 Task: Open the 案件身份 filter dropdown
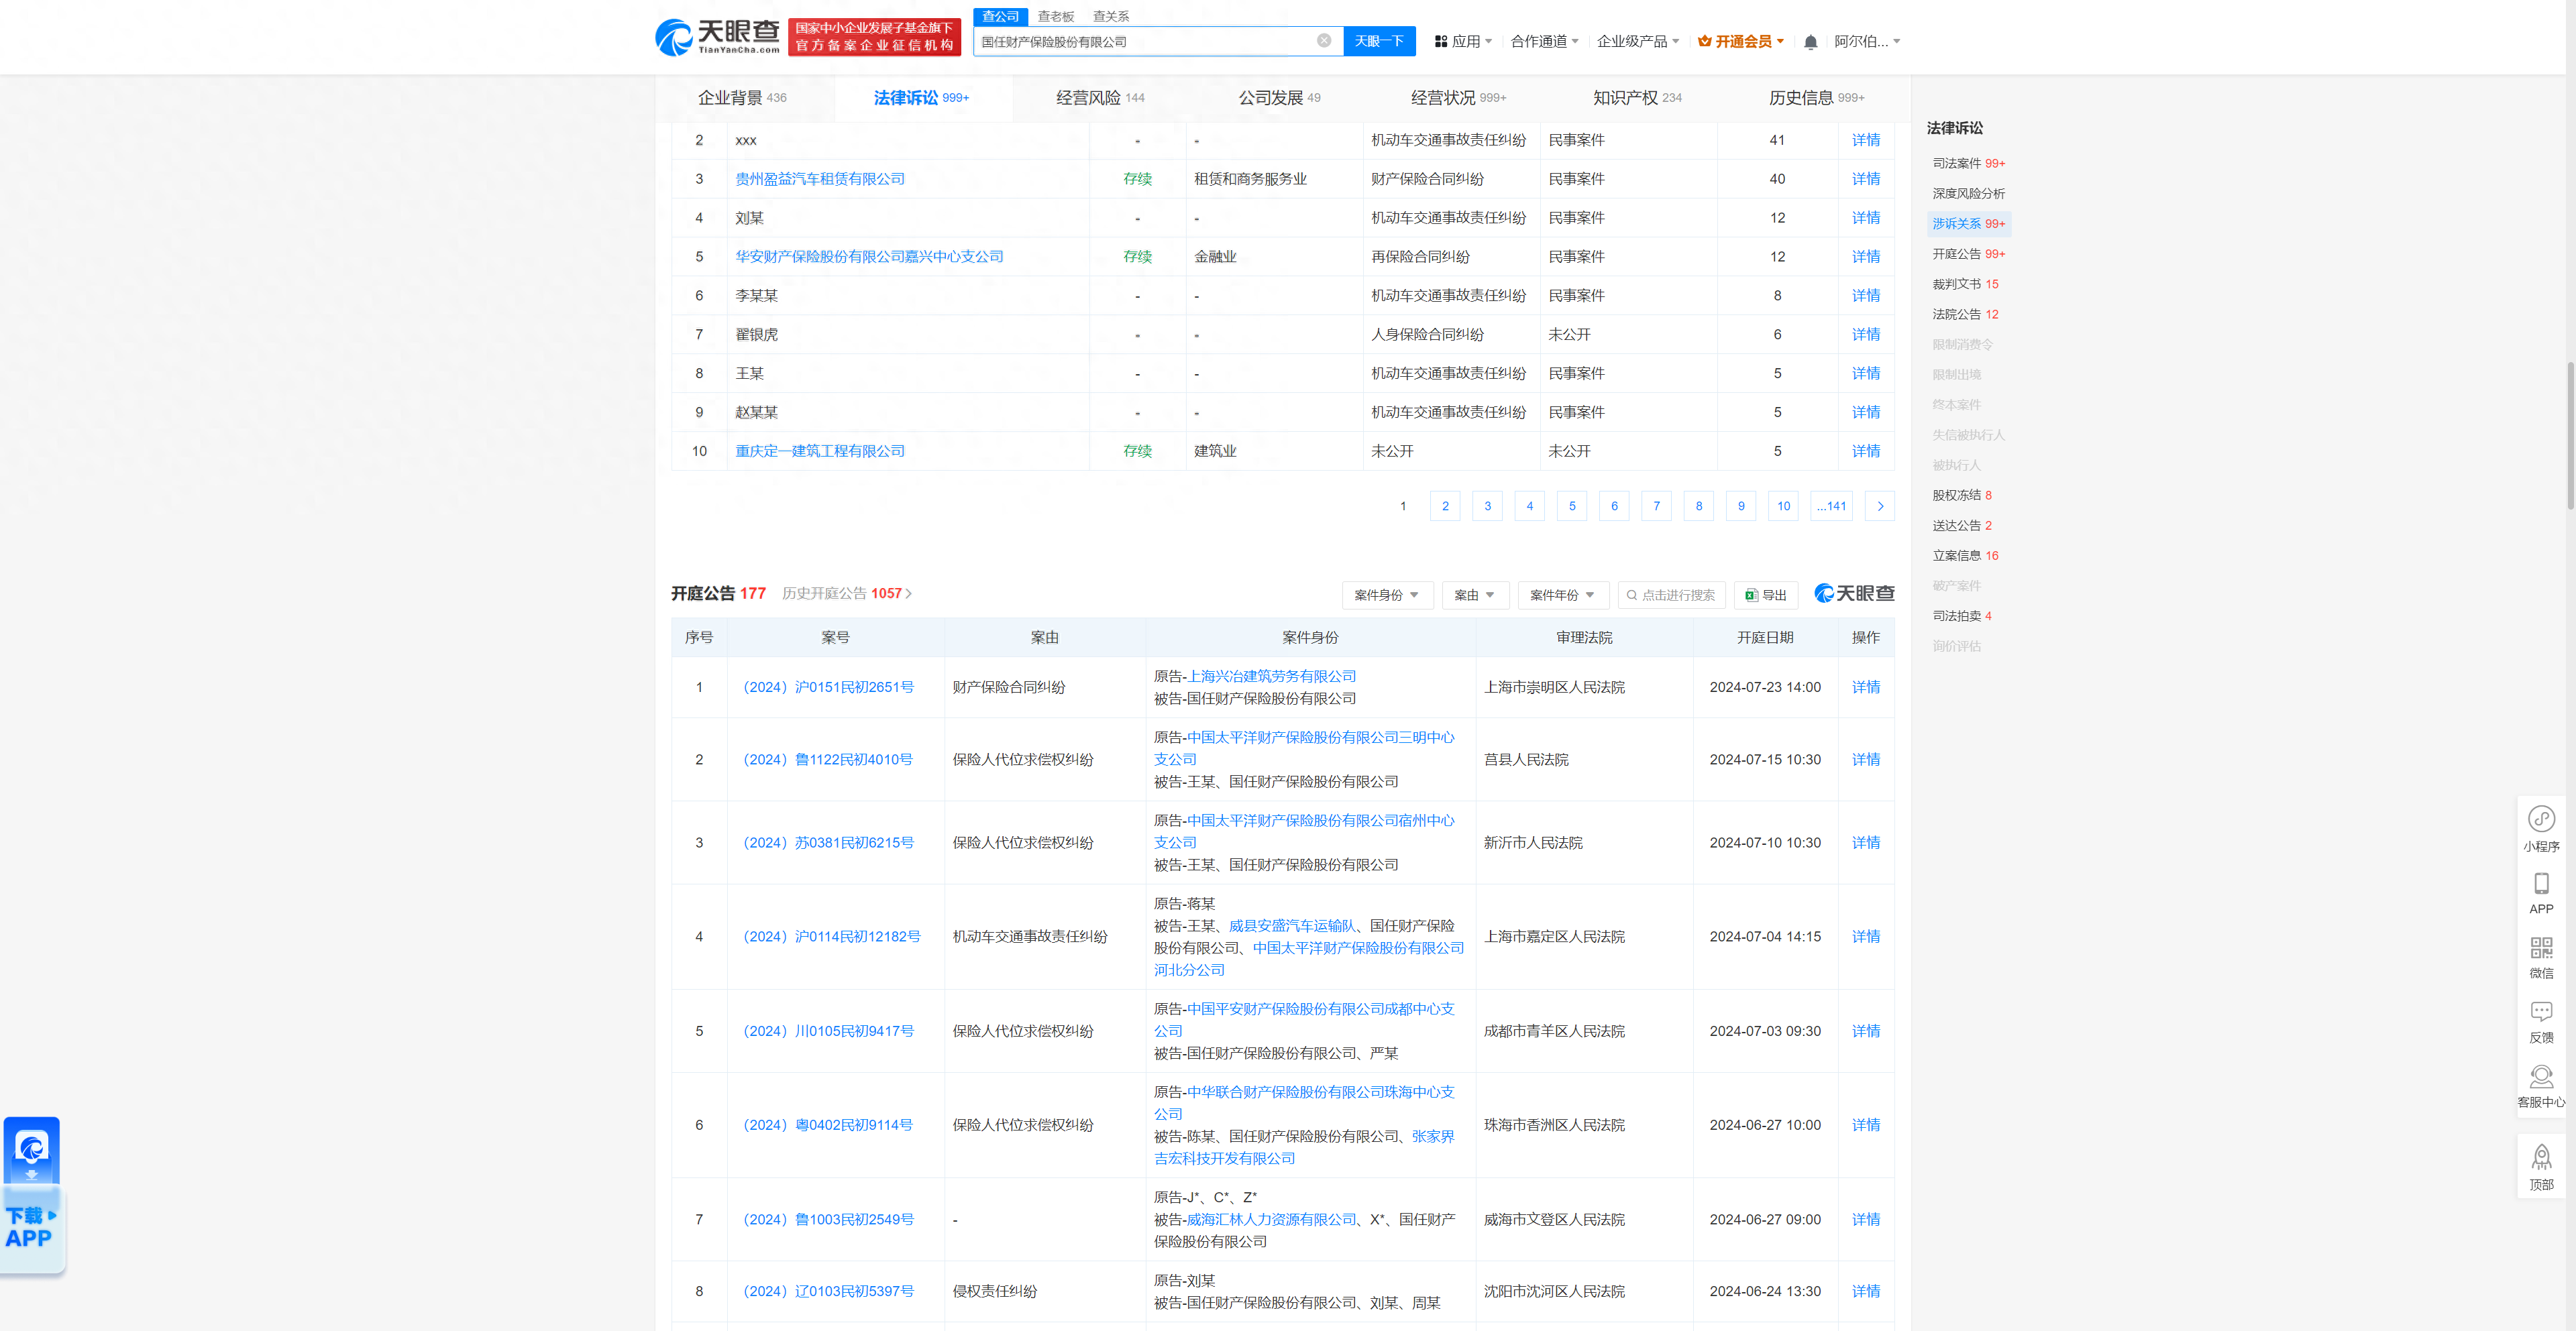tap(1387, 595)
